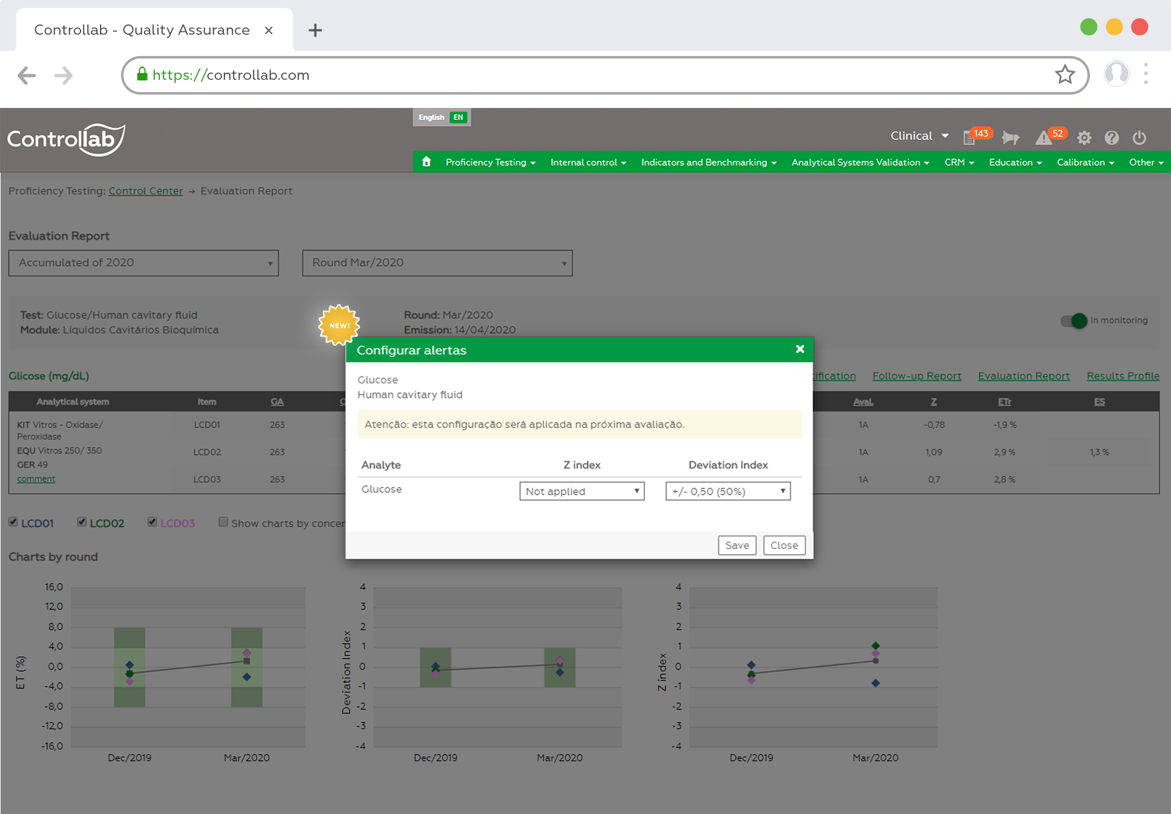
Task: Click the logout power icon
Action: [x=1139, y=138]
